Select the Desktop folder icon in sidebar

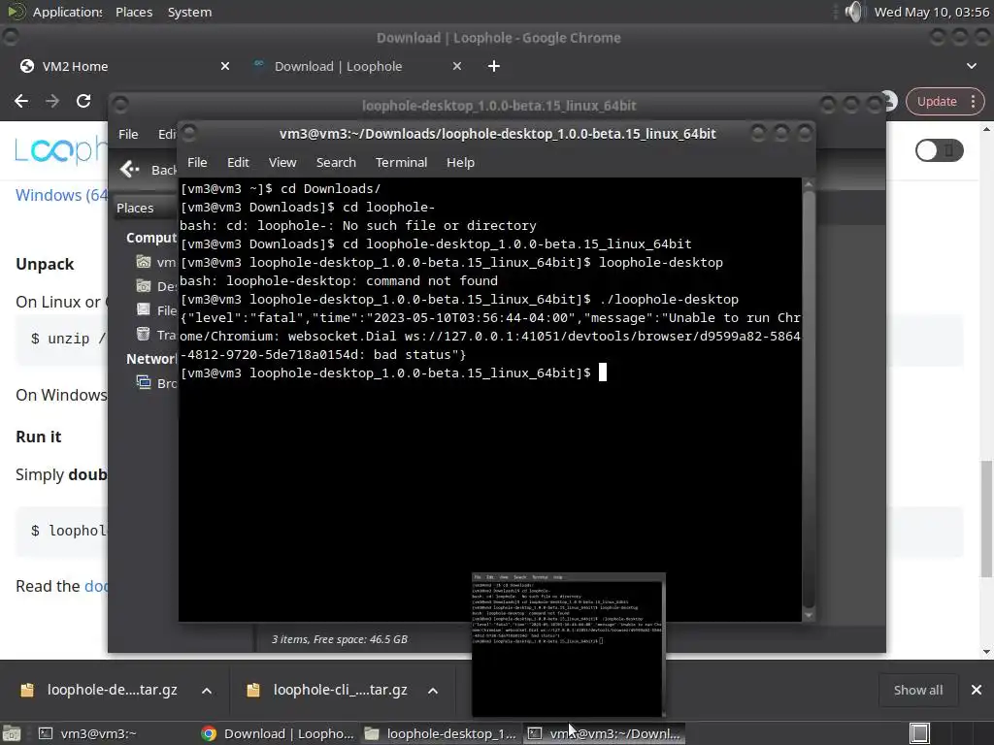pos(144,286)
